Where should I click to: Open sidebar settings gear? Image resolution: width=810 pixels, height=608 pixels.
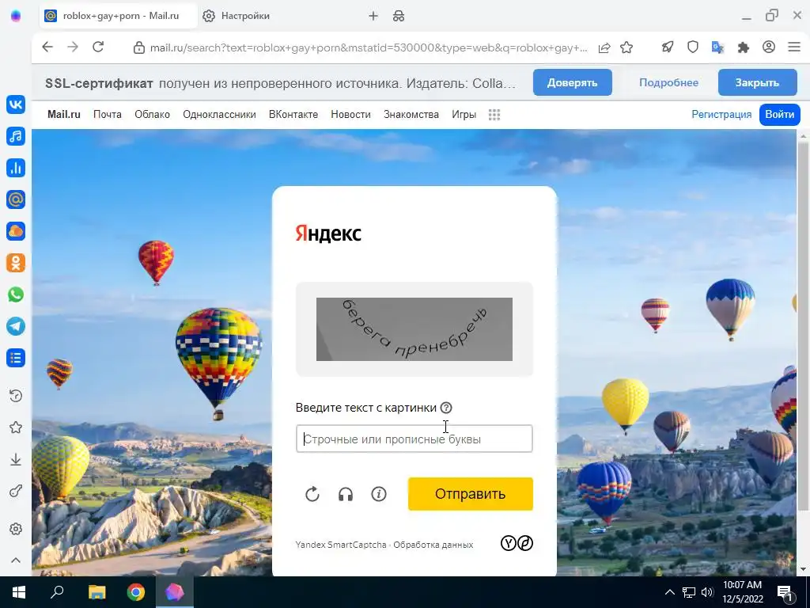16,529
